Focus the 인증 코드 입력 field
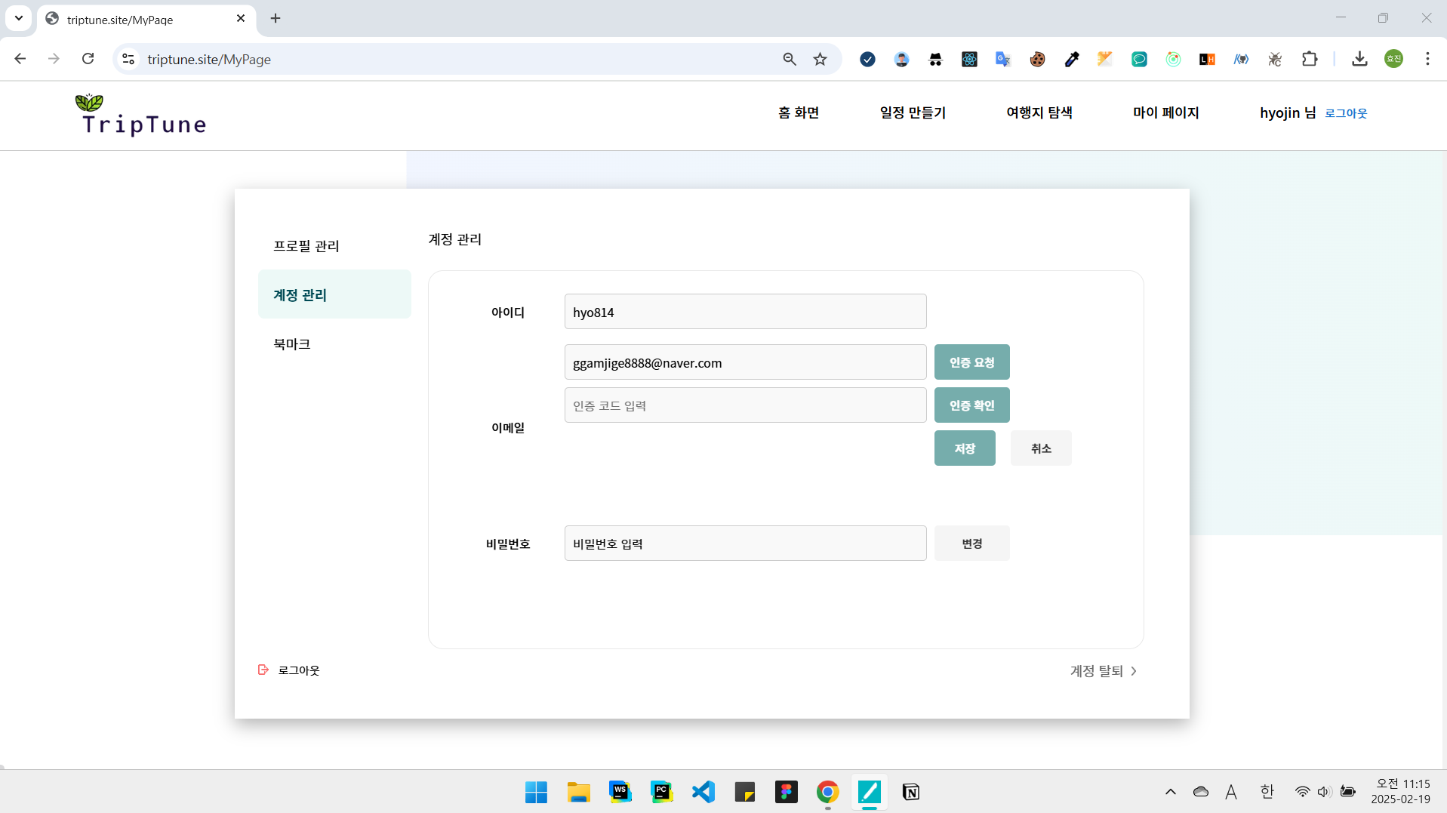The height and width of the screenshot is (813, 1447). coord(744,405)
